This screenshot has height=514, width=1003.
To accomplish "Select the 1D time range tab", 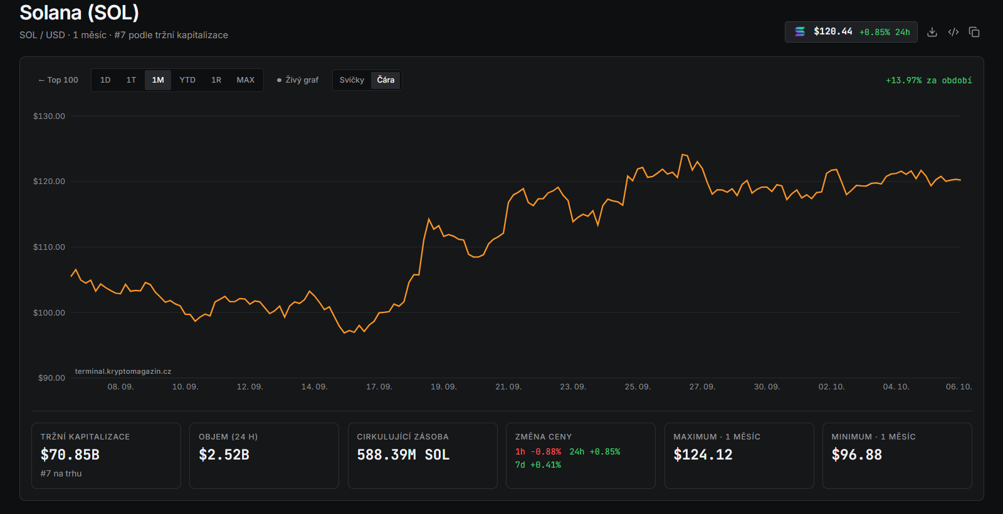I will click(x=105, y=80).
